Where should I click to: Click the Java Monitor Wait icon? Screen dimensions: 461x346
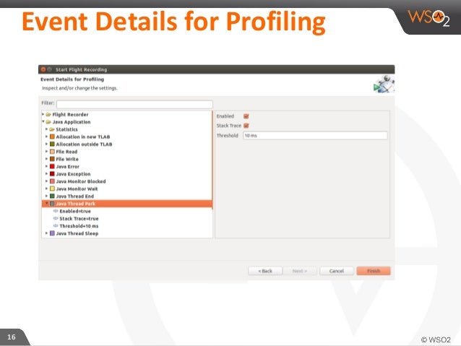[x=52, y=189]
